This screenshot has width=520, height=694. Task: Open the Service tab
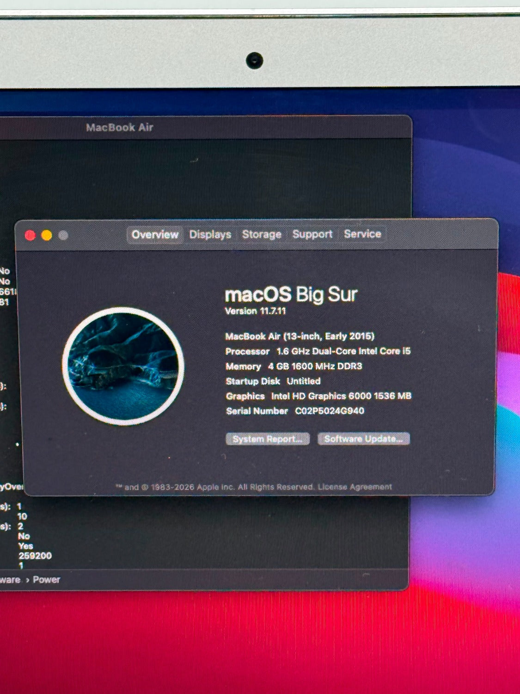pyautogui.click(x=362, y=234)
